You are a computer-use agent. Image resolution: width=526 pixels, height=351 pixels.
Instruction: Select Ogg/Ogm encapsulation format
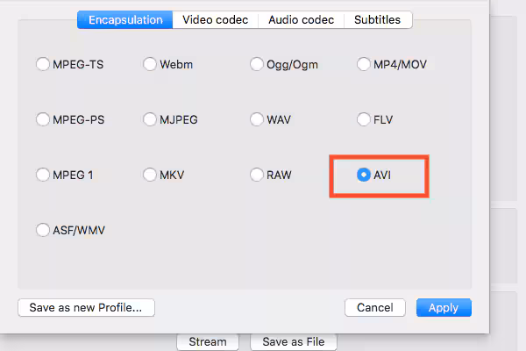tap(257, 64)
